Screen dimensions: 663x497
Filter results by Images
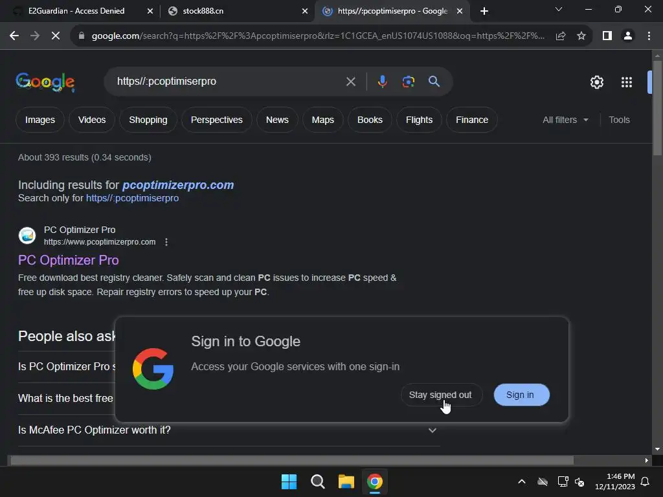click(x=39, y=120)
